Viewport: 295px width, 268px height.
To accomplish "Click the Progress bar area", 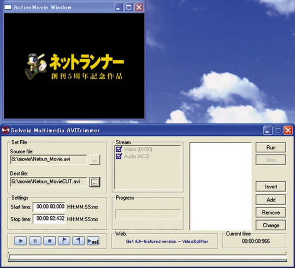I will [x=148, y=214].
